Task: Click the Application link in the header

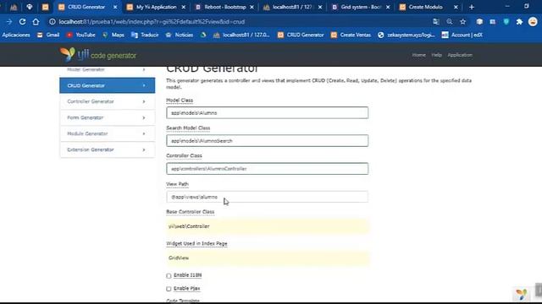Action: pyautogui.click(x=460, y=55)
